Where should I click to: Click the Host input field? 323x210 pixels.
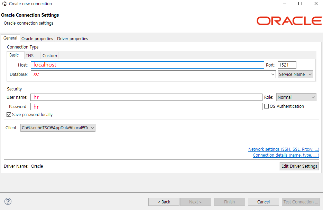click(x=147, y=65)
